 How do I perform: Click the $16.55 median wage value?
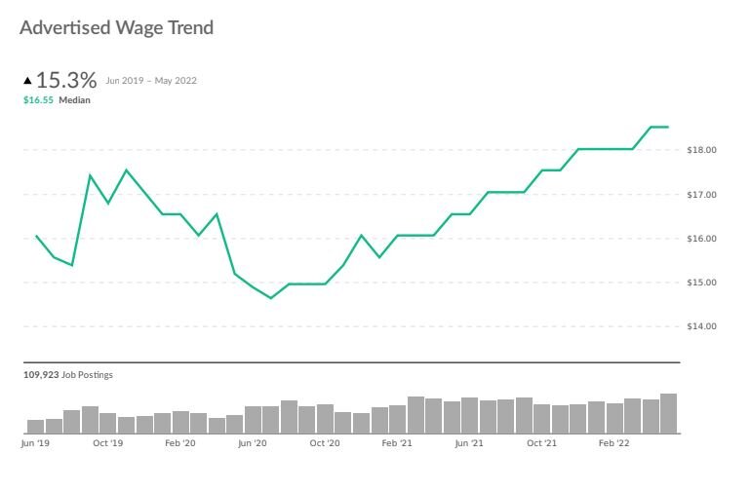[38, 99]
